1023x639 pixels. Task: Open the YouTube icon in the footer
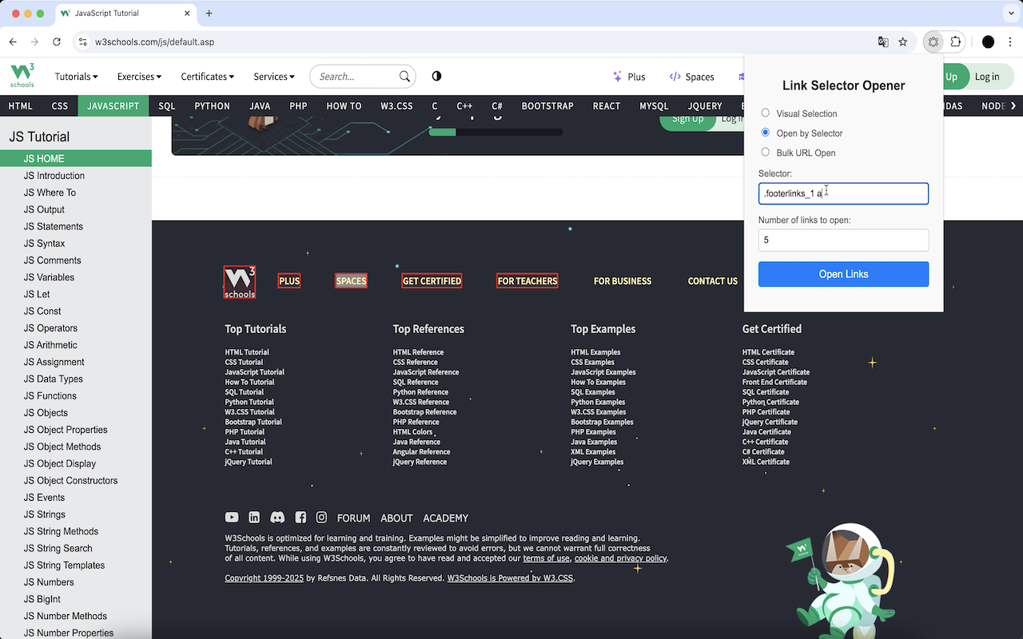point(231,517)
